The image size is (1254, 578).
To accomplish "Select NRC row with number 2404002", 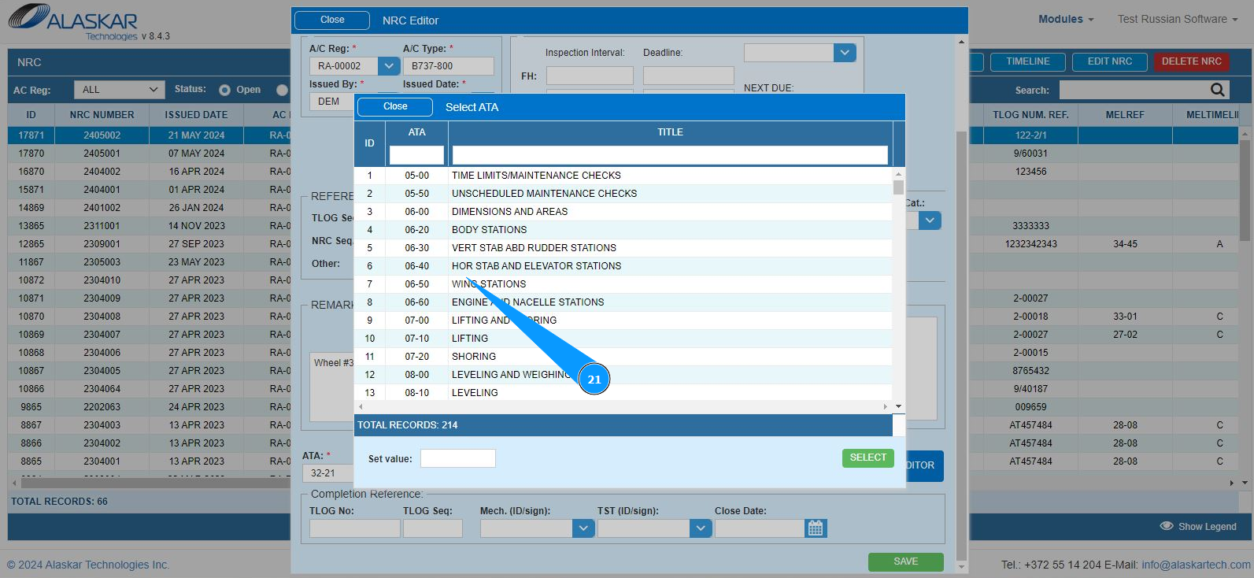I will (x=150, y=172).
